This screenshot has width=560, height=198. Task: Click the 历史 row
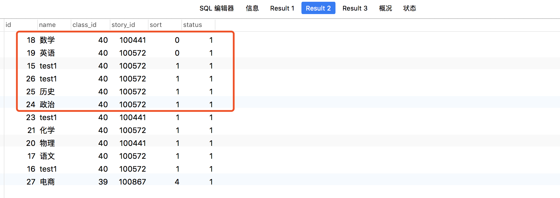coord(47,92)
